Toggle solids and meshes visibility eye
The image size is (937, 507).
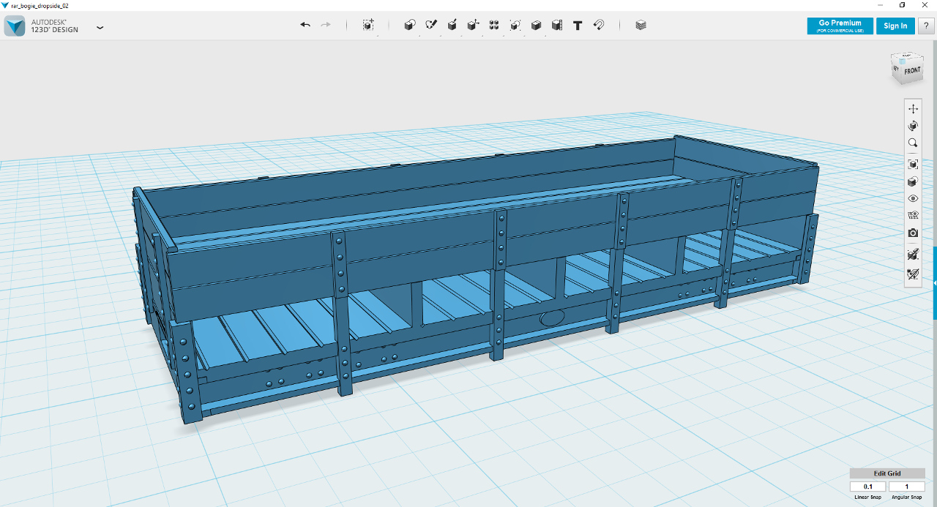coord(913,198)
